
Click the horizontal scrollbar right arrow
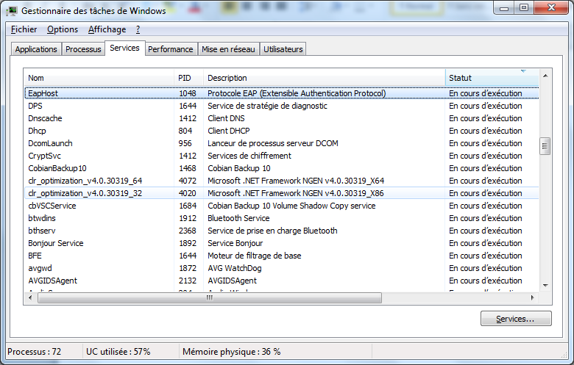point(534,297)
